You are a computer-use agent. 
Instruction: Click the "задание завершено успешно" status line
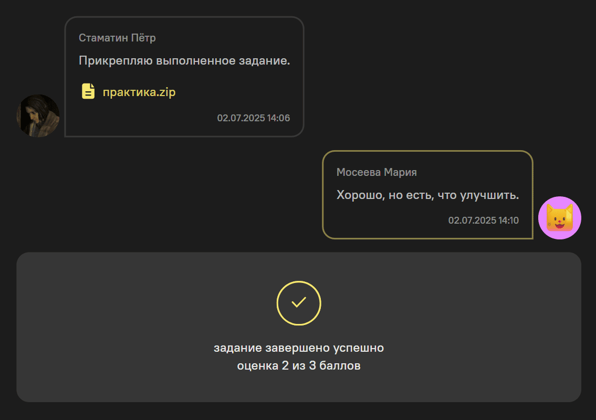(x=299, y=348)
